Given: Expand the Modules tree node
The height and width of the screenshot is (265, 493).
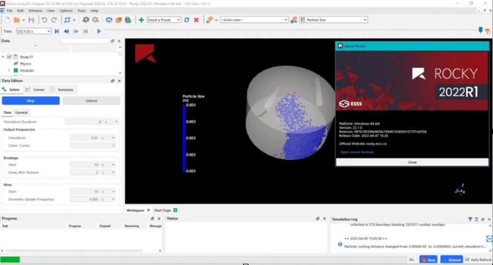Looking at the screenshot, I should tap(9, 70).
